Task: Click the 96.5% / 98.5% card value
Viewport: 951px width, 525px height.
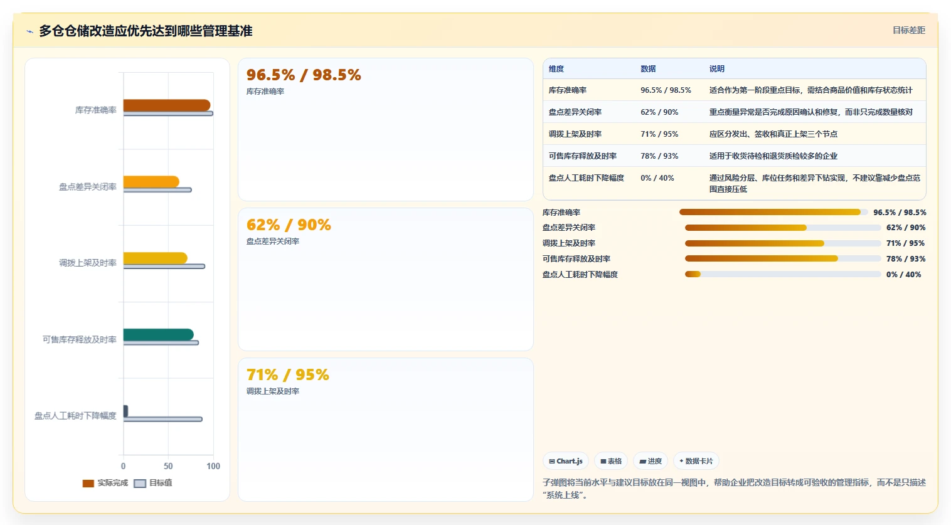Action: 304,75
